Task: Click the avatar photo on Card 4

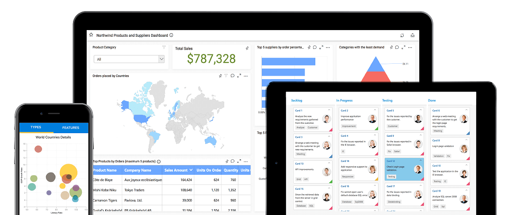Action: (373, 144)
